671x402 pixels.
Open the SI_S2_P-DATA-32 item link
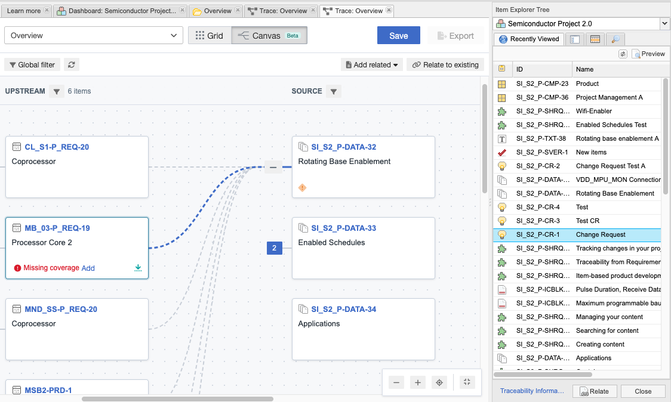click(344, 147)
